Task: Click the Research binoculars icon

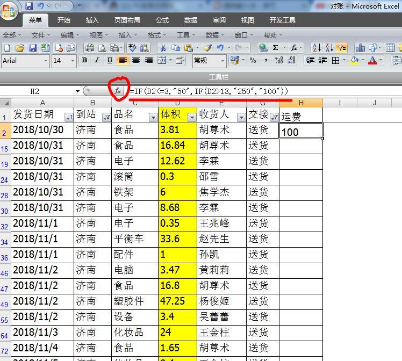Action: point(145,48)
